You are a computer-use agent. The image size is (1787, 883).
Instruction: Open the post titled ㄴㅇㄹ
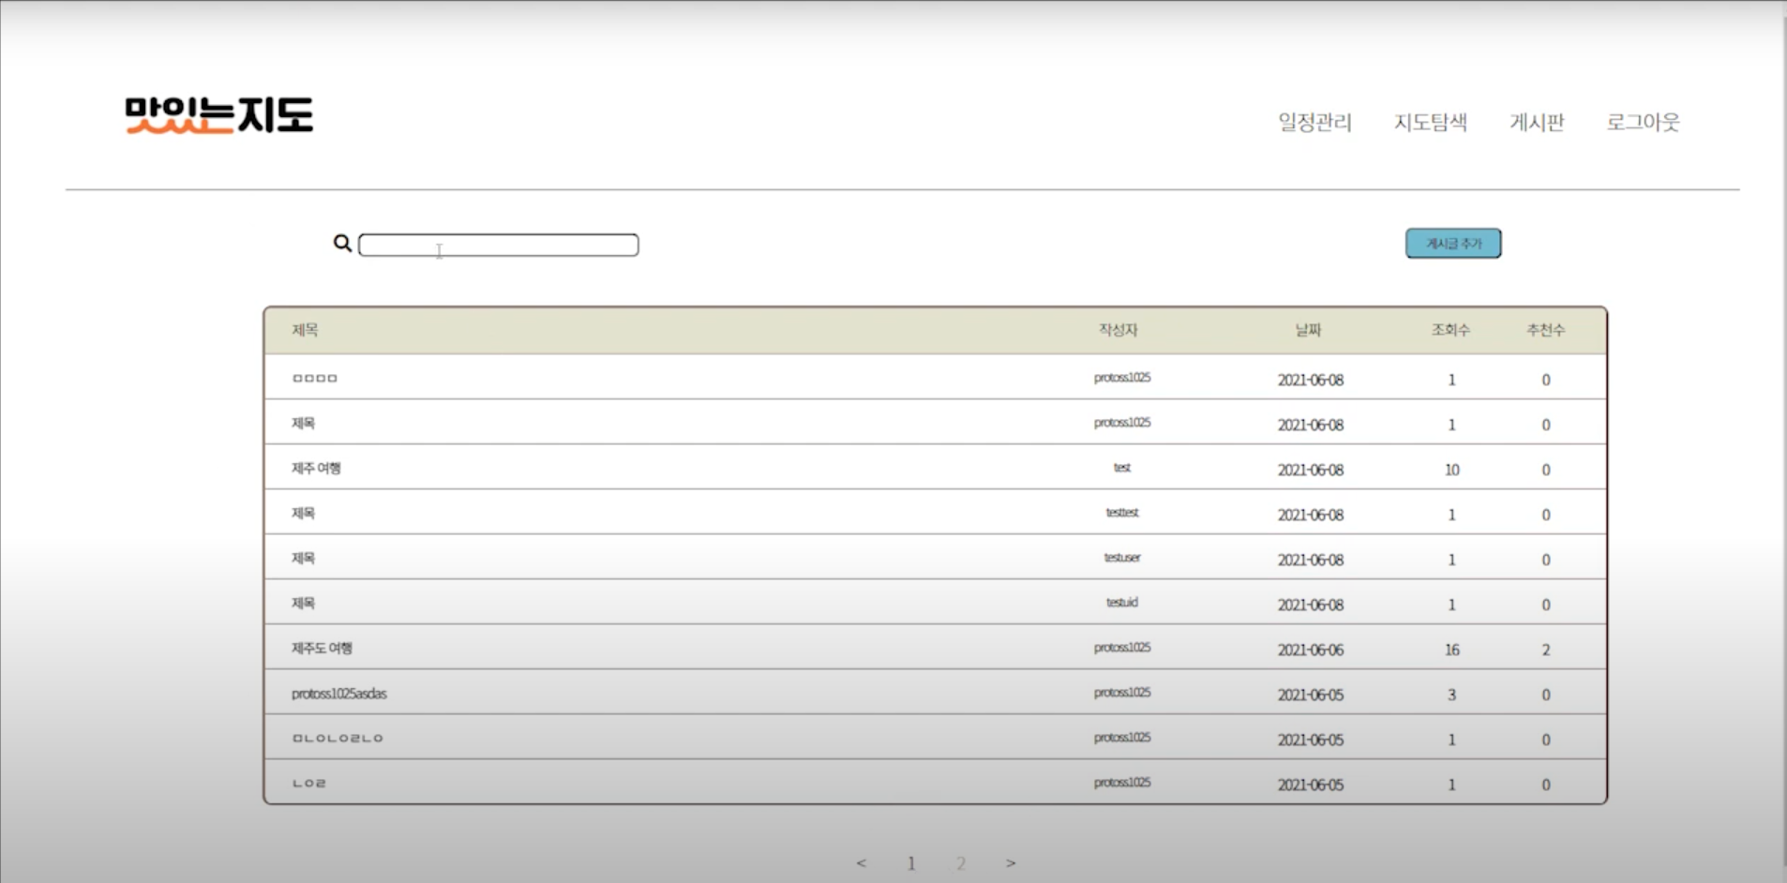click(309, 784)
